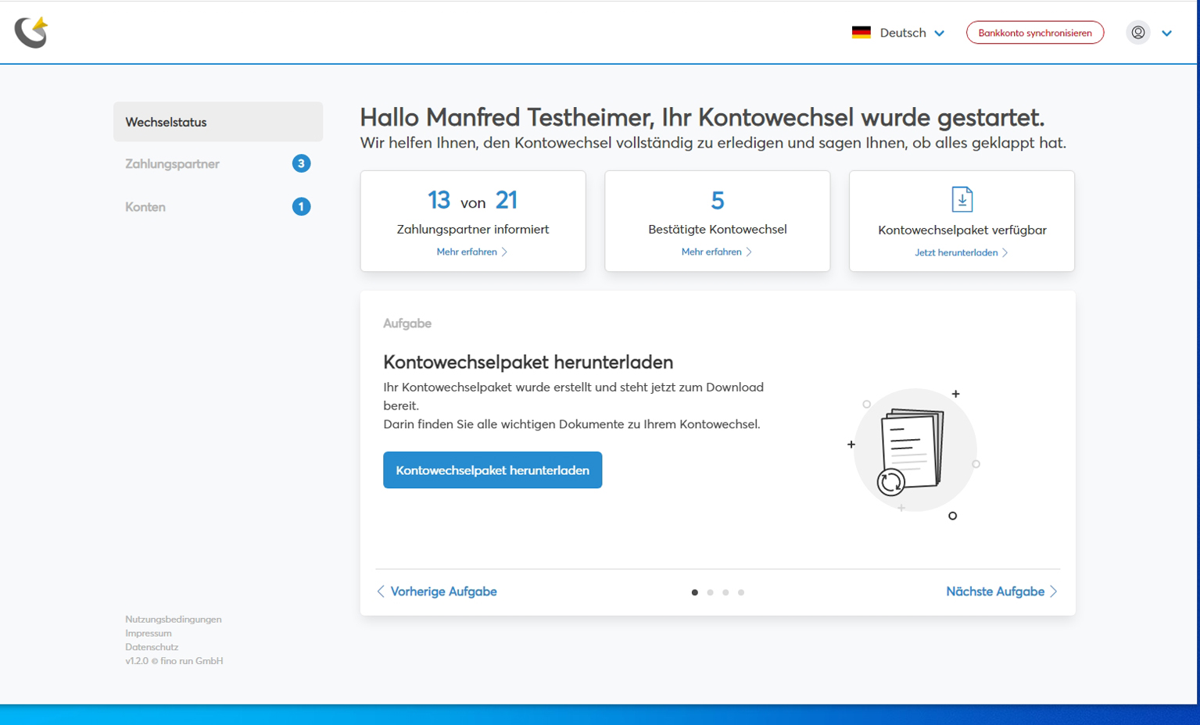
Task: Click the German flag icon
Action: click(x=861, y=33)
